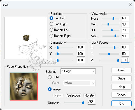The height and width of the screenshot is (110, 135).
Task: Click the page image thumbnail
Action: pos(24,86)
